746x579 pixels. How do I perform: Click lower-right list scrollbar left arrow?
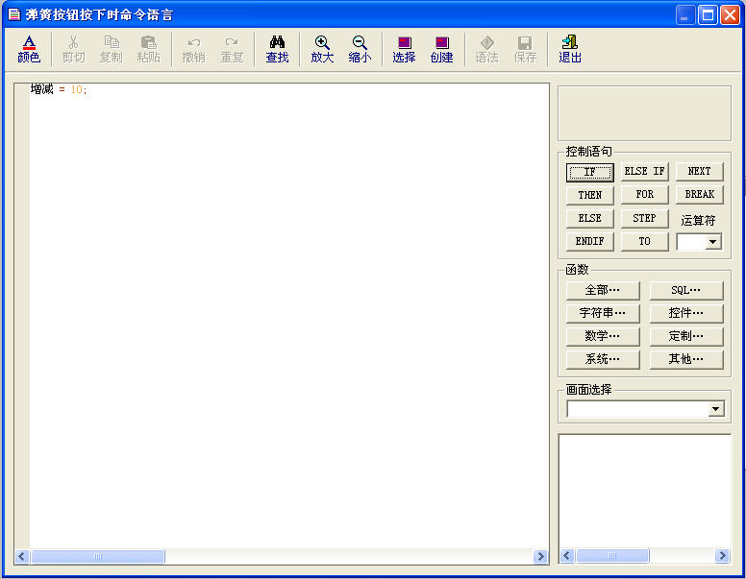566,555
